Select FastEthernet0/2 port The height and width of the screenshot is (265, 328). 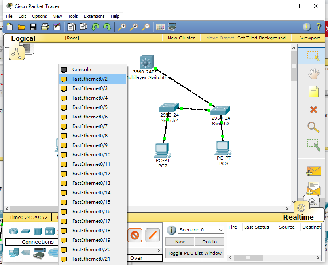(93, 79)
